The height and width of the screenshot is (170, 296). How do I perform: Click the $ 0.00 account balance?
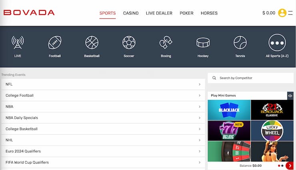[x=269, y=13]
